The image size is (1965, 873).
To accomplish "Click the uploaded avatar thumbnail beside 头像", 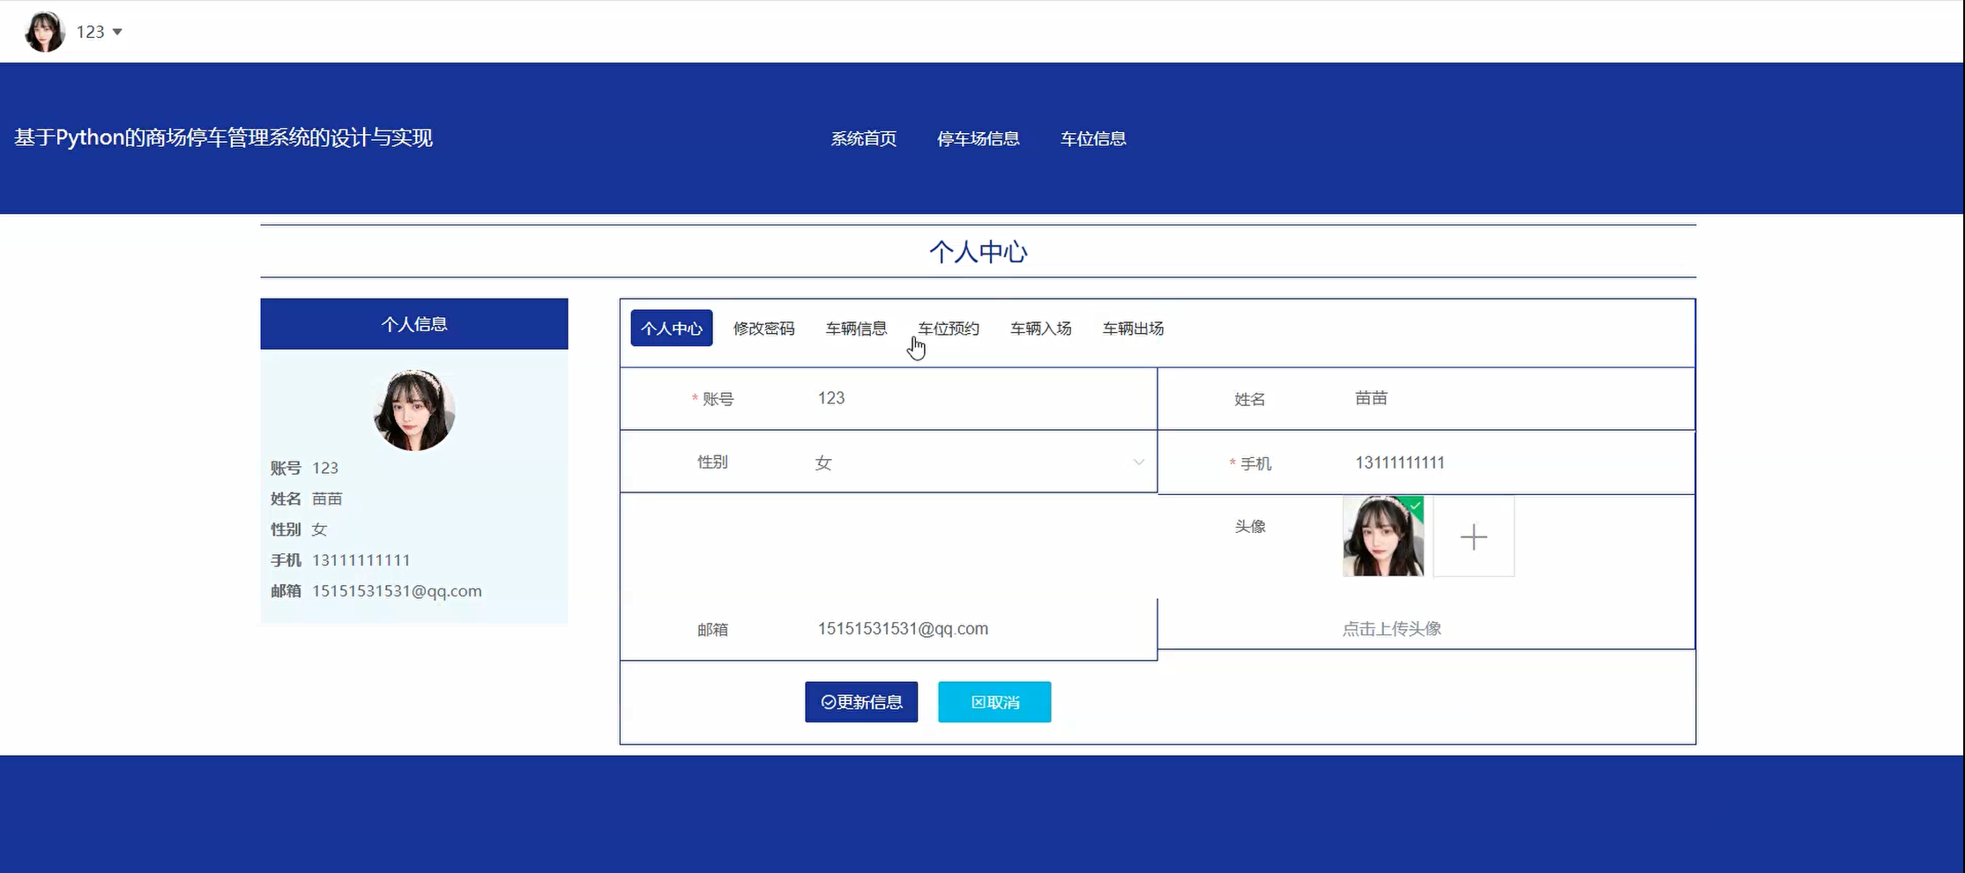I will click(1382, 536).
